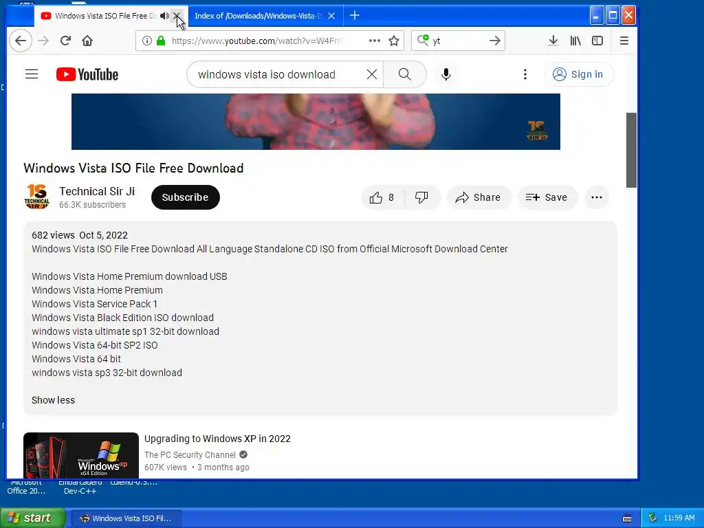The width and height of the screenshot is (704, 528).
Task: Open page actions three-dot menu in address bar
Action: tap(375, 41)
